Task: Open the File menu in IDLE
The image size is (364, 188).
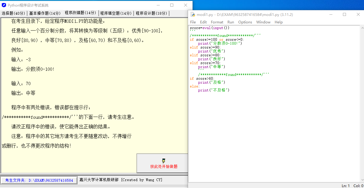Action: (x=193, y=22)
